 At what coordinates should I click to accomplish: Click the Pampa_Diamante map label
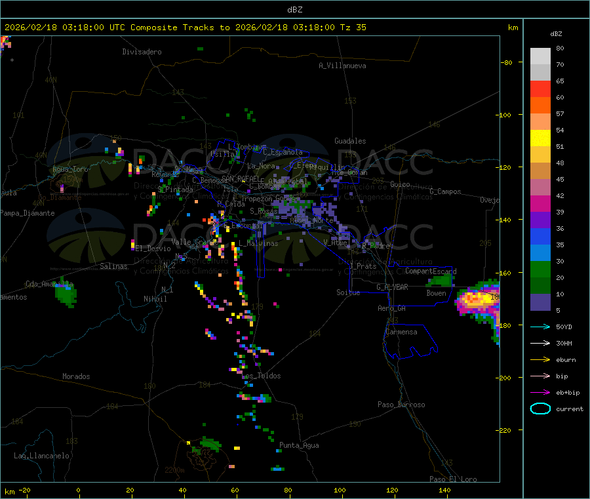(x=28, y=213)
